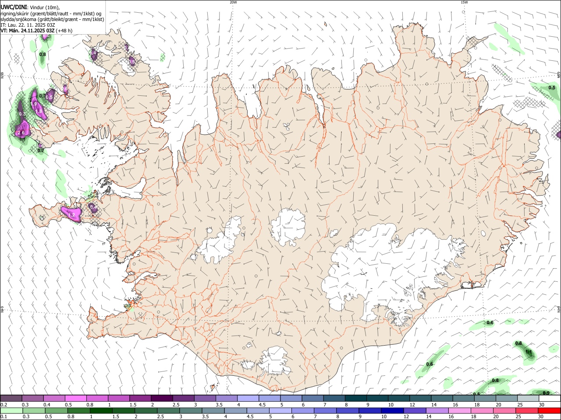Click the bright red 30 mm rain swatch

tap(549, 411)
